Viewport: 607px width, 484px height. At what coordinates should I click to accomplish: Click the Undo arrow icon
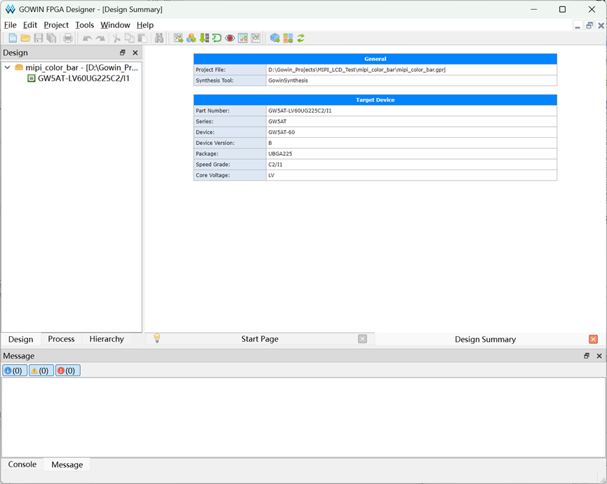point(87,38)
